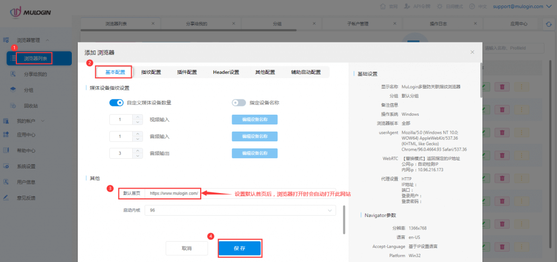557x262 pixels.
Task: Open the support@mulogin.com account menu
Action: [x=523, y=7]
